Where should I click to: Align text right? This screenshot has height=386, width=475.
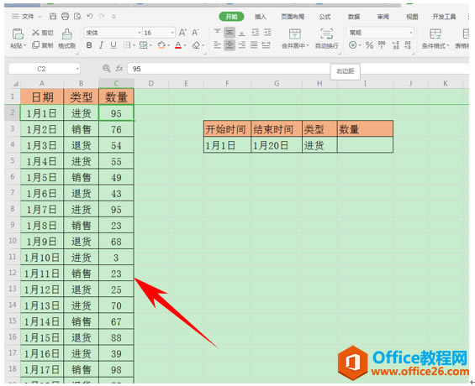pos(242,45)
